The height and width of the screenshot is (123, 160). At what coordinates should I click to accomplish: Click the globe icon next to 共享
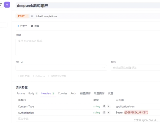(x=32, y=26)
